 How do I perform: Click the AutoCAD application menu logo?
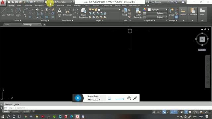[x=3, y=3]
